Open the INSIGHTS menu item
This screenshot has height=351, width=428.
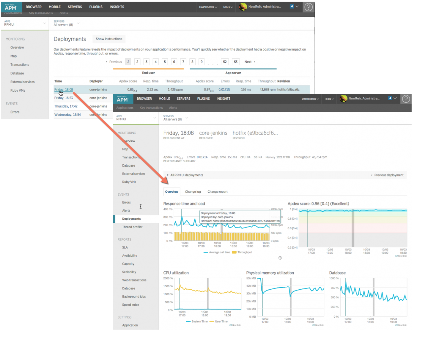coord(117,7)
